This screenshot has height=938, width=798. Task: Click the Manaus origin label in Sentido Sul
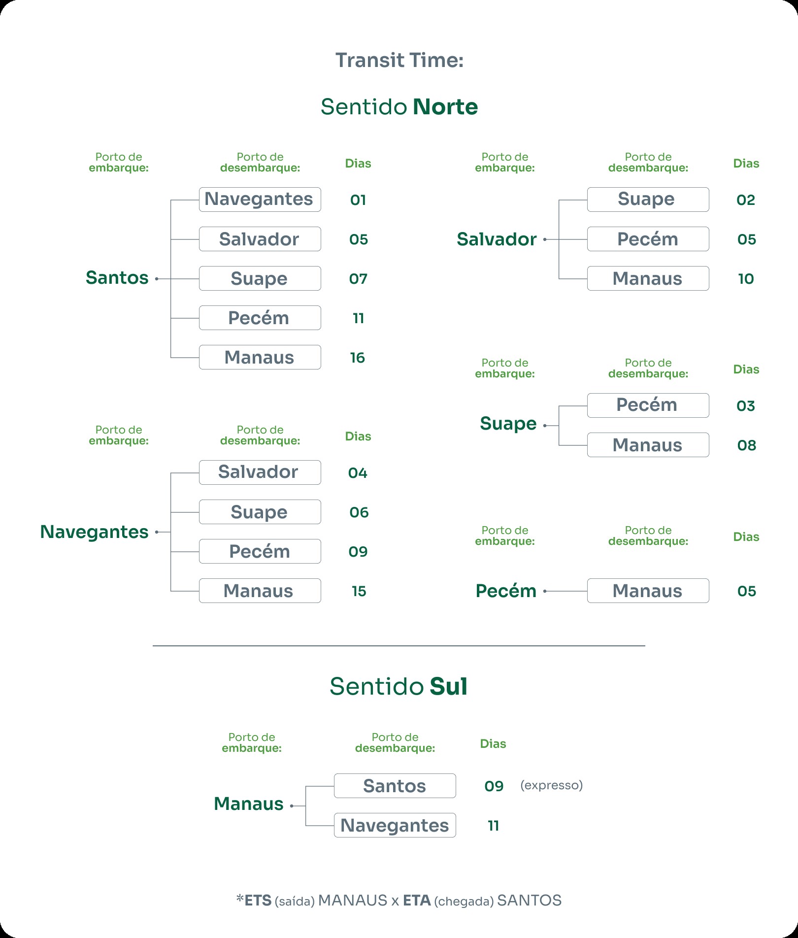[249, 804]
